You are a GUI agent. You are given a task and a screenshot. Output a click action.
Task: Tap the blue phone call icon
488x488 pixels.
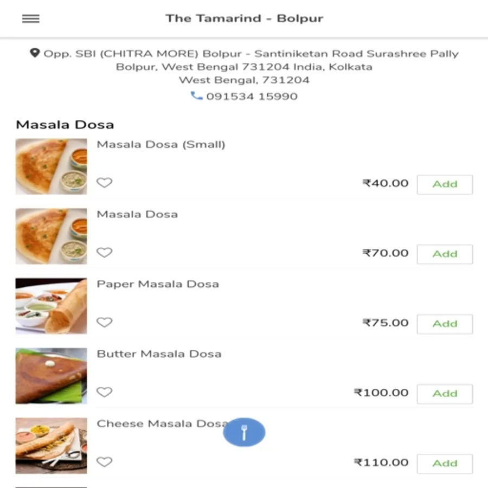click(196, 96)
